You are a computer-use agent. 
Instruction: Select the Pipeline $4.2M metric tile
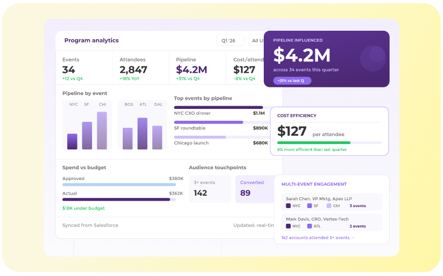[x=198, y=68]
